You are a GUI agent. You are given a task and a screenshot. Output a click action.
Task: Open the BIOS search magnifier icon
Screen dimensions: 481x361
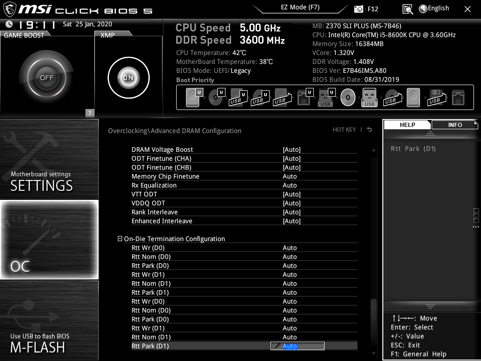click(x=408, y=9)
